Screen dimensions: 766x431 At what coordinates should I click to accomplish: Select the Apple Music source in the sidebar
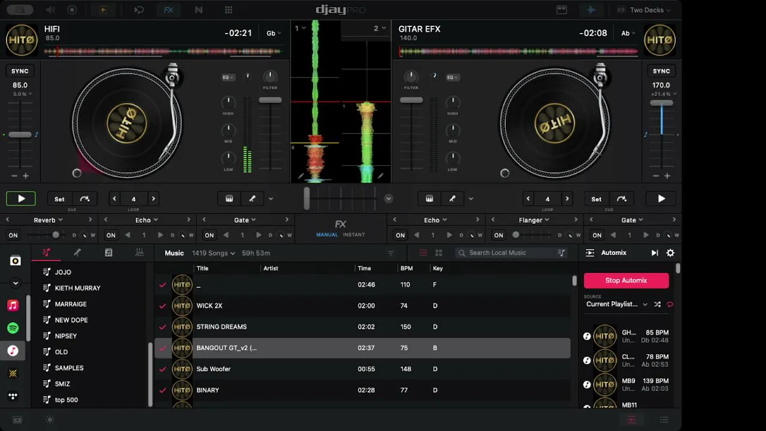pos(13,305)
